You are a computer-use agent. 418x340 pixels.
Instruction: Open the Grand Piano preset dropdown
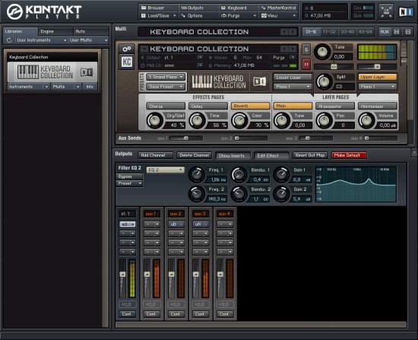tap(166, 77)
